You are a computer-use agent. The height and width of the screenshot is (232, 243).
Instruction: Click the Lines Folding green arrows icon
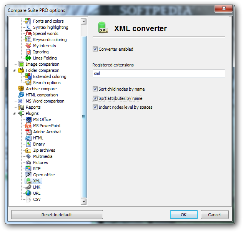[x=28, y=58]
